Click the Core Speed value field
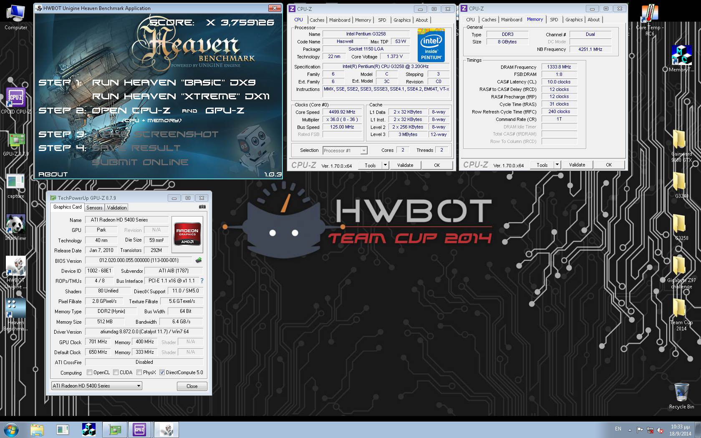701x438 pixels. [342, 112]
